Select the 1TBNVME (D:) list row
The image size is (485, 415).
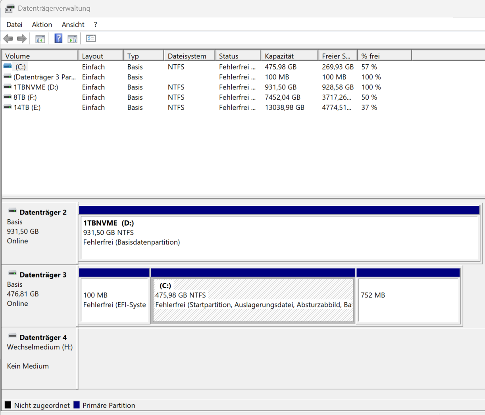pyautogui.click(x=36, y=87)
